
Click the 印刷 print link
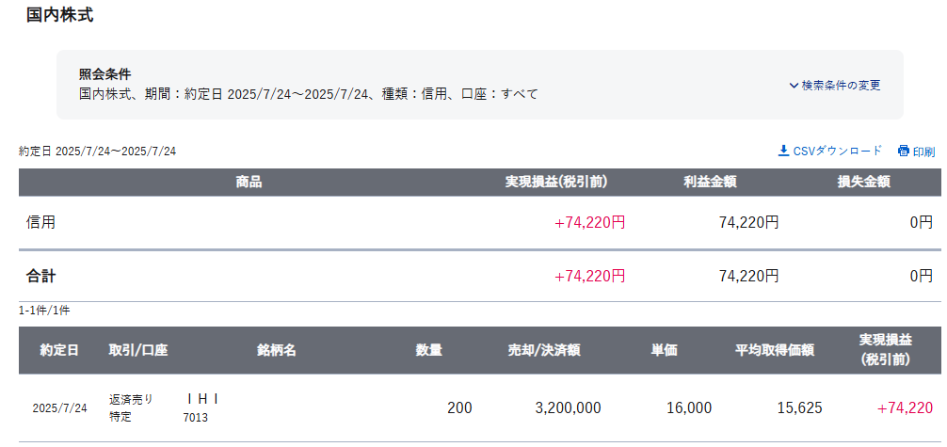click(x=916, y=151)
